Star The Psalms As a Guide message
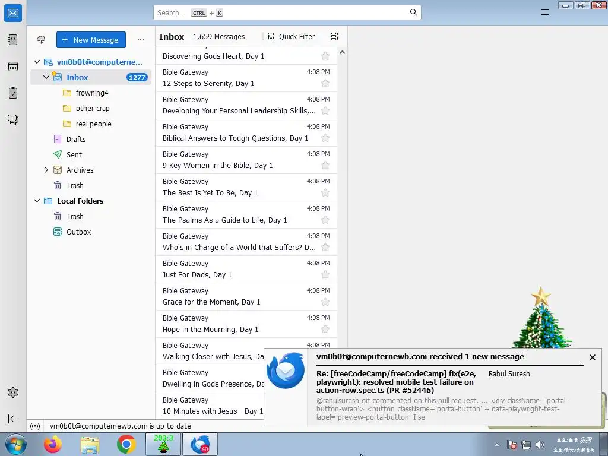The image size is (608, 456). (x=325, y=220)
